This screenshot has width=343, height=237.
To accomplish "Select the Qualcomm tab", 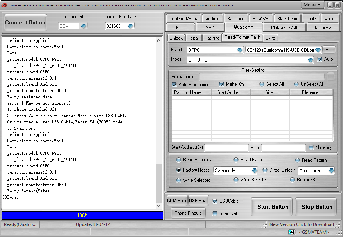I will 244,27.
